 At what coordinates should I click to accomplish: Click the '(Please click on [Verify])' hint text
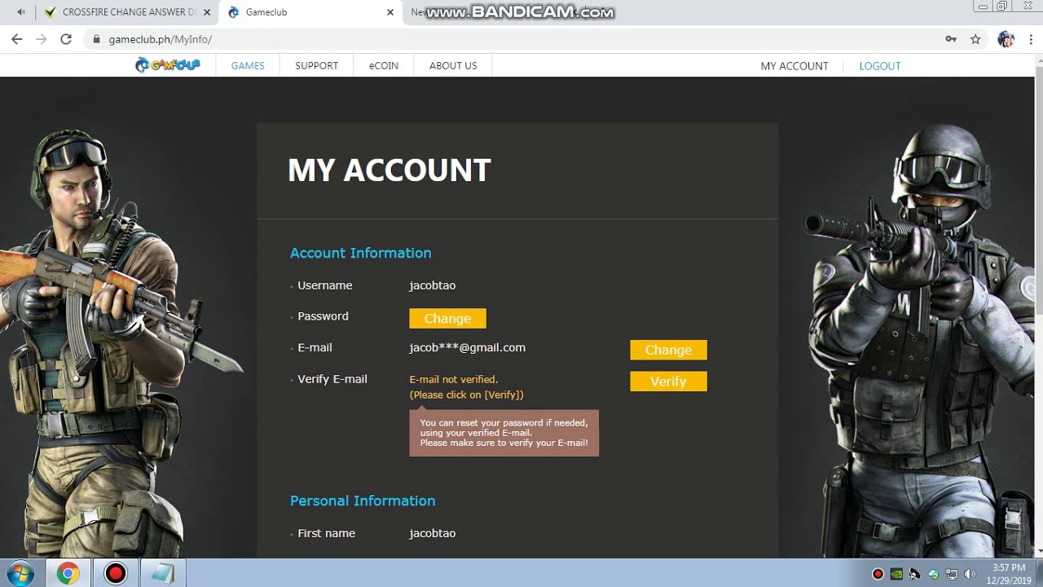click(466, 395)
